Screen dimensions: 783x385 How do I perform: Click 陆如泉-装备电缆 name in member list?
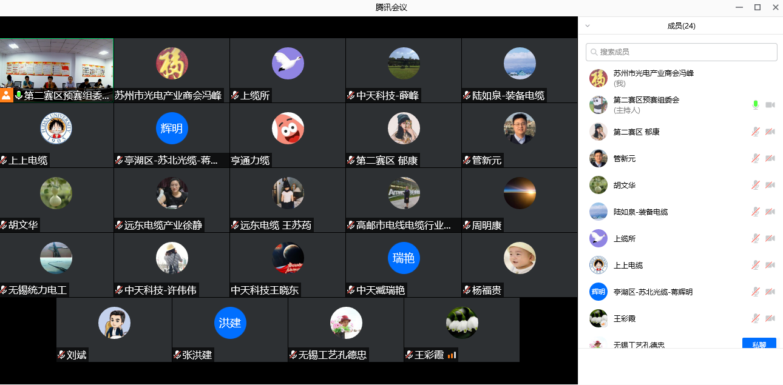(x=640, y=212)
